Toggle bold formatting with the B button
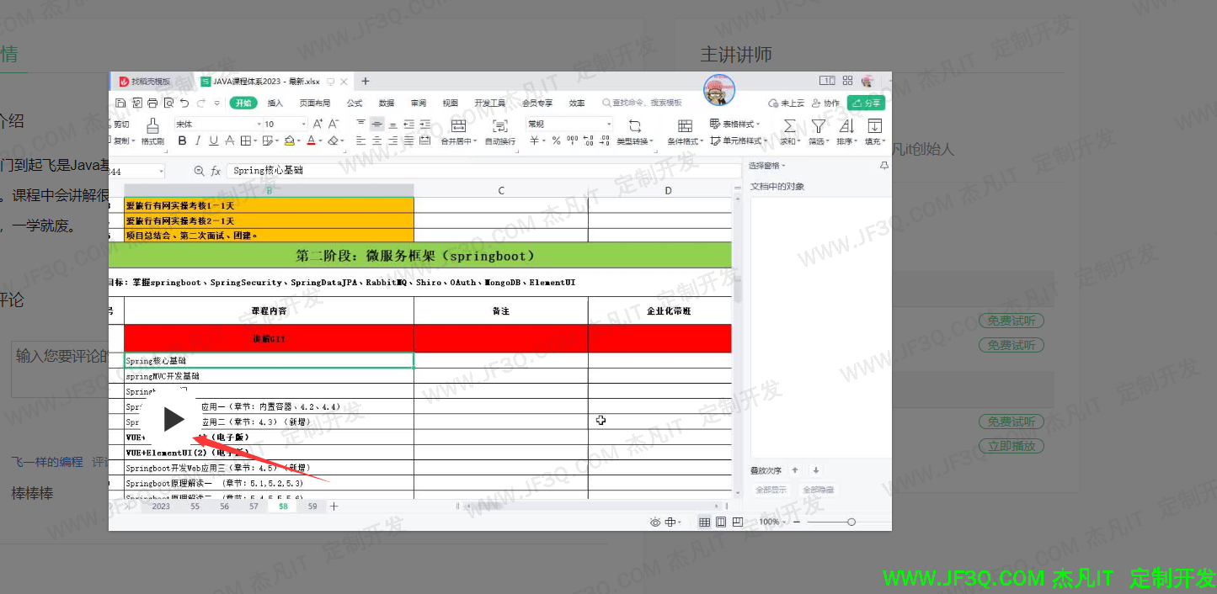1217x594 pixels. point(181,141)
